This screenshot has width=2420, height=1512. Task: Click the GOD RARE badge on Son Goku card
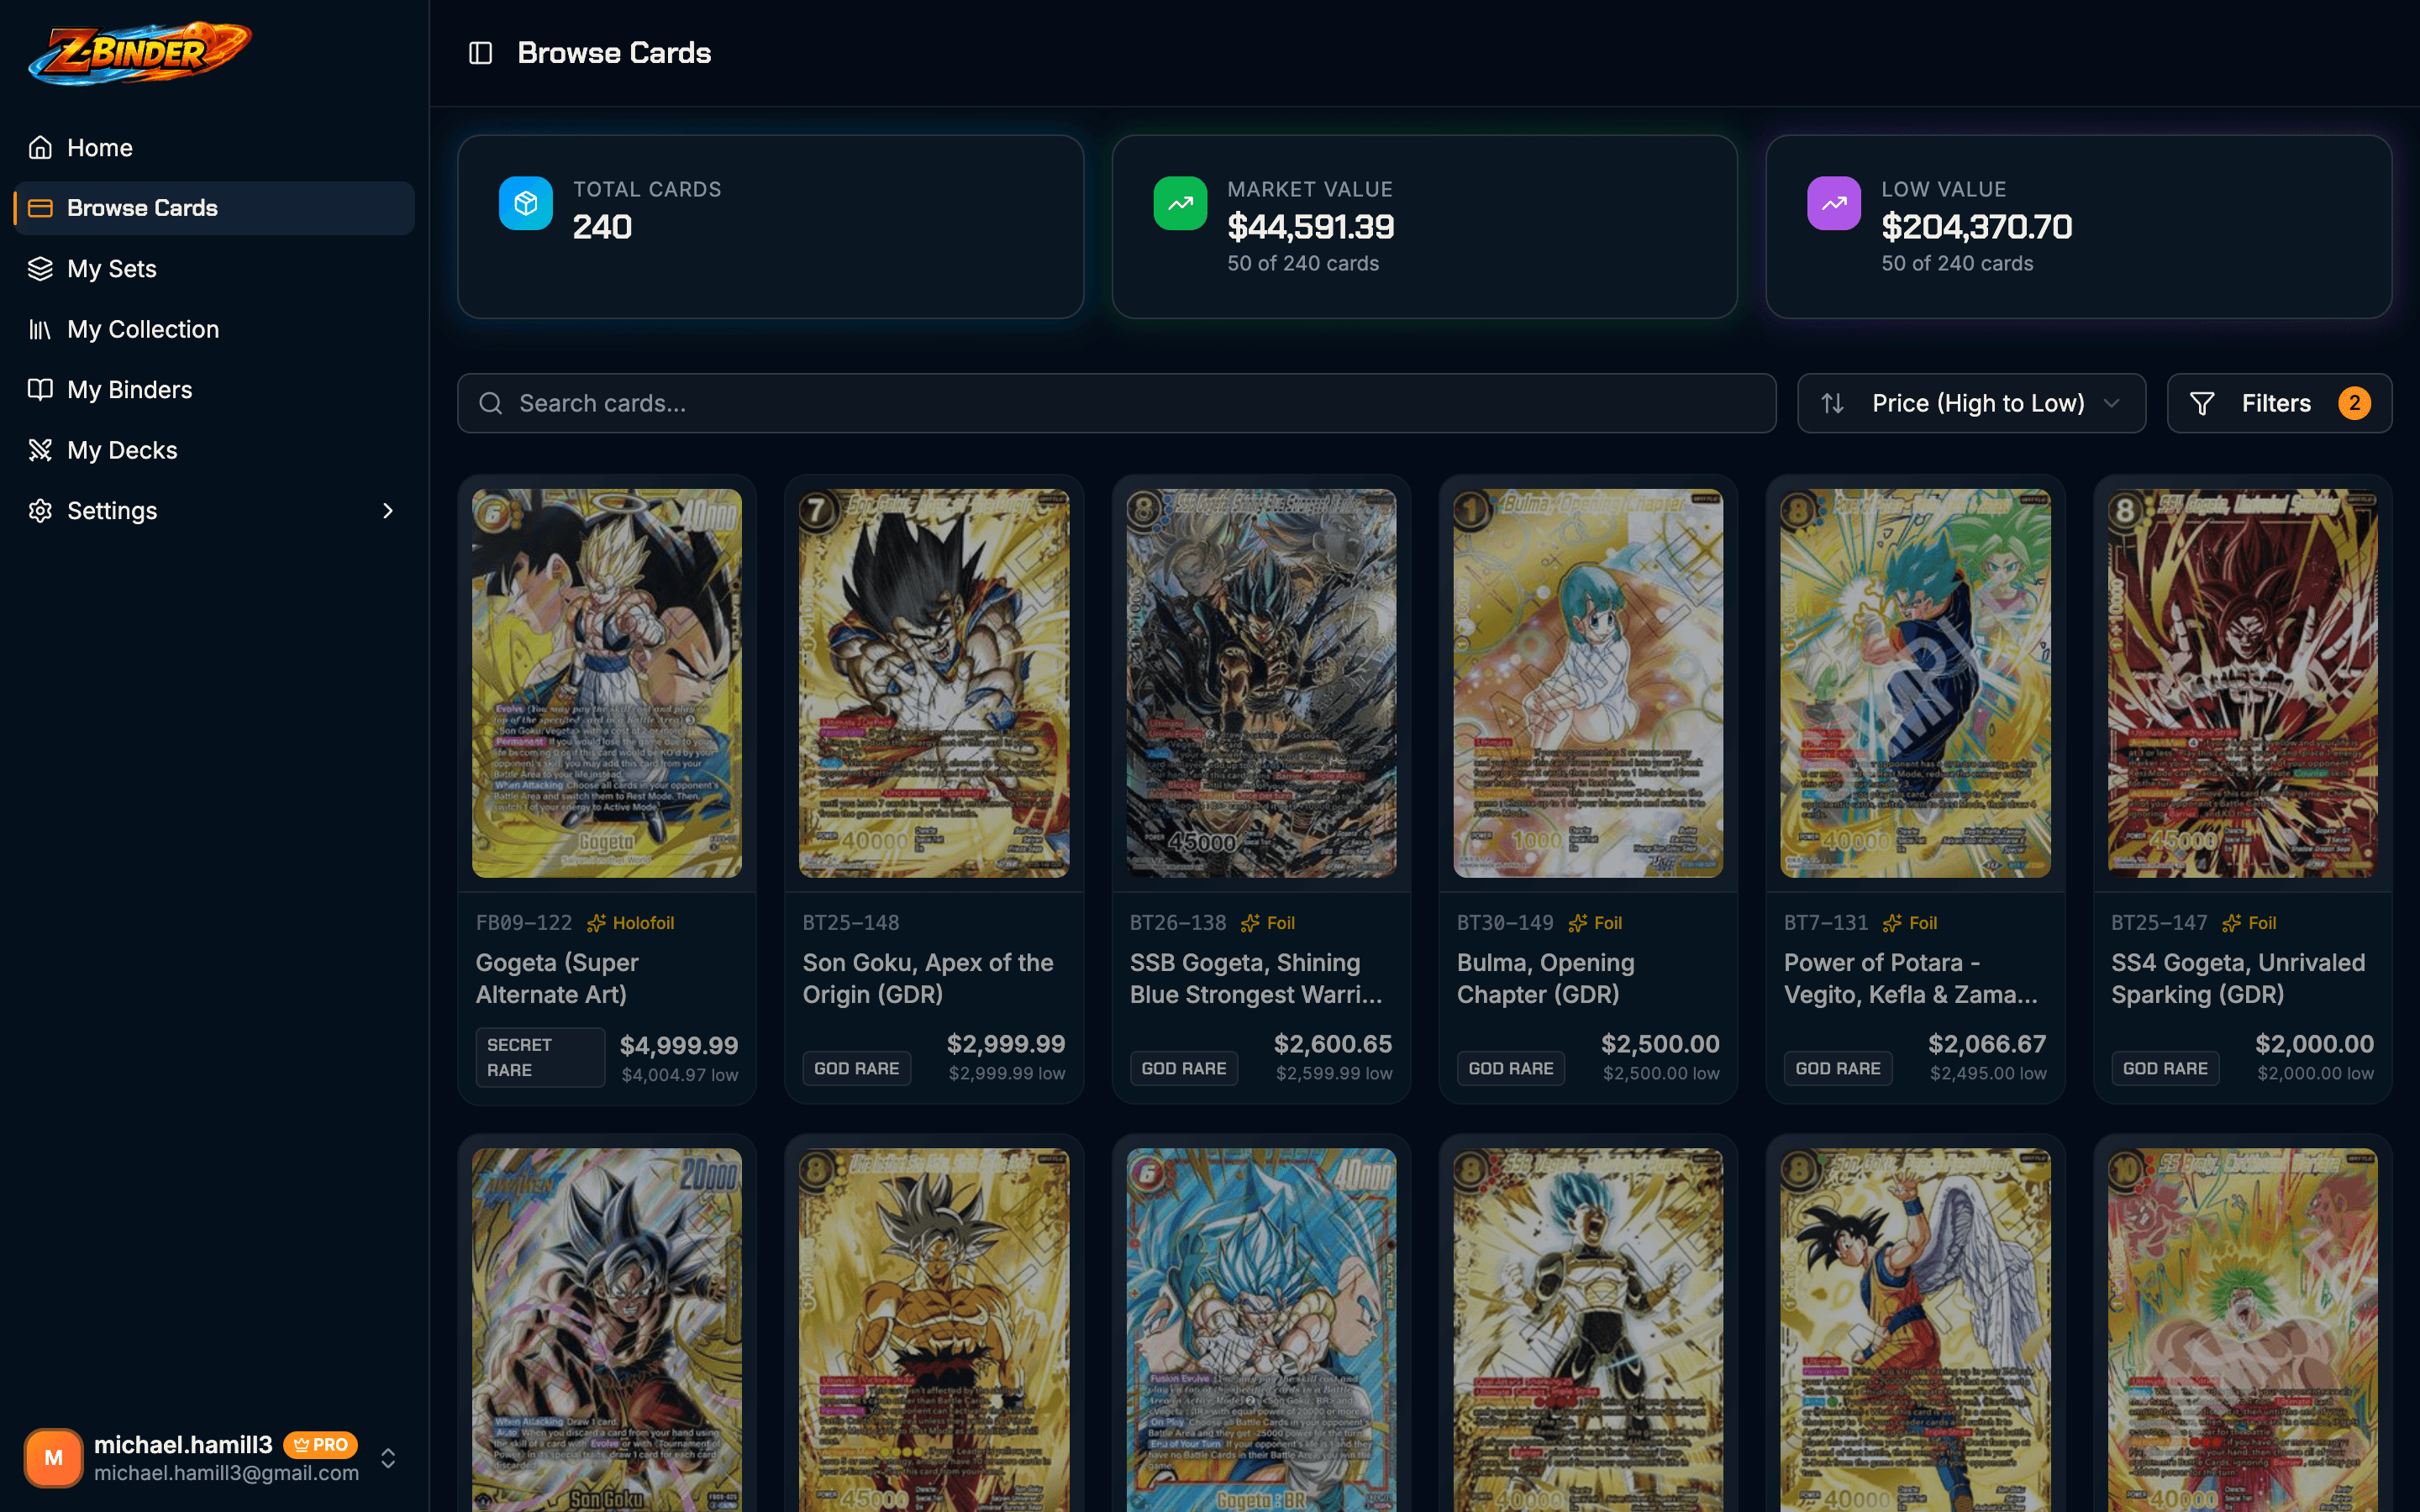tap(856, 1067)
